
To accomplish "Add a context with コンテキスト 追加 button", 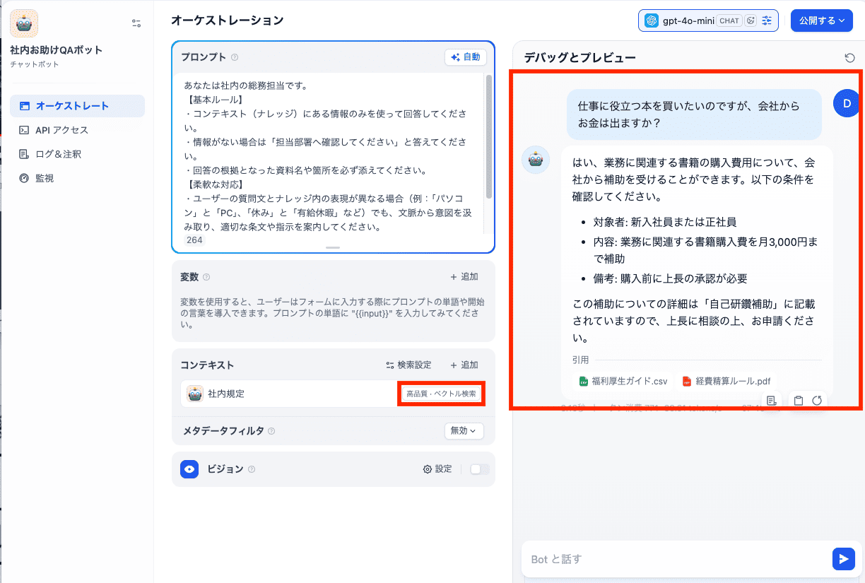I will pyautogui.click(x=464, y=365).
